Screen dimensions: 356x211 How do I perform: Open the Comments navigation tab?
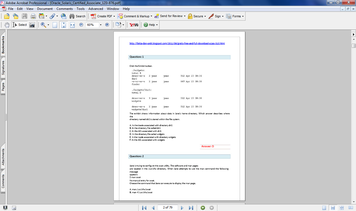pyautogui.click(x=3, y=181)
